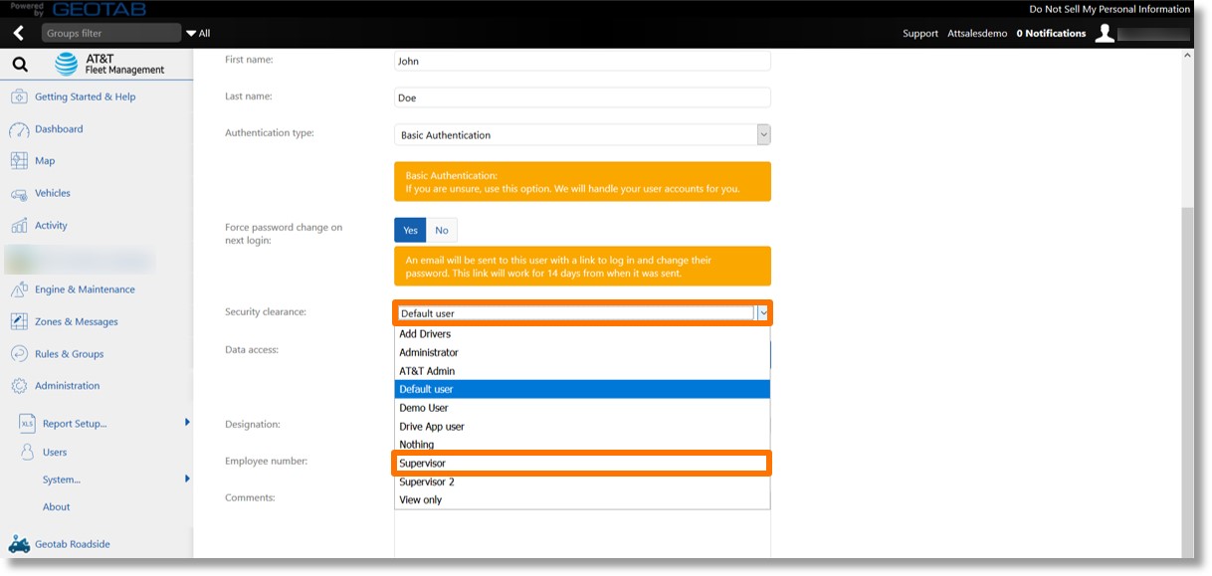Open the System submenu entry
1212x576 pixels.
pyautogui.click(x=62, y=480)
